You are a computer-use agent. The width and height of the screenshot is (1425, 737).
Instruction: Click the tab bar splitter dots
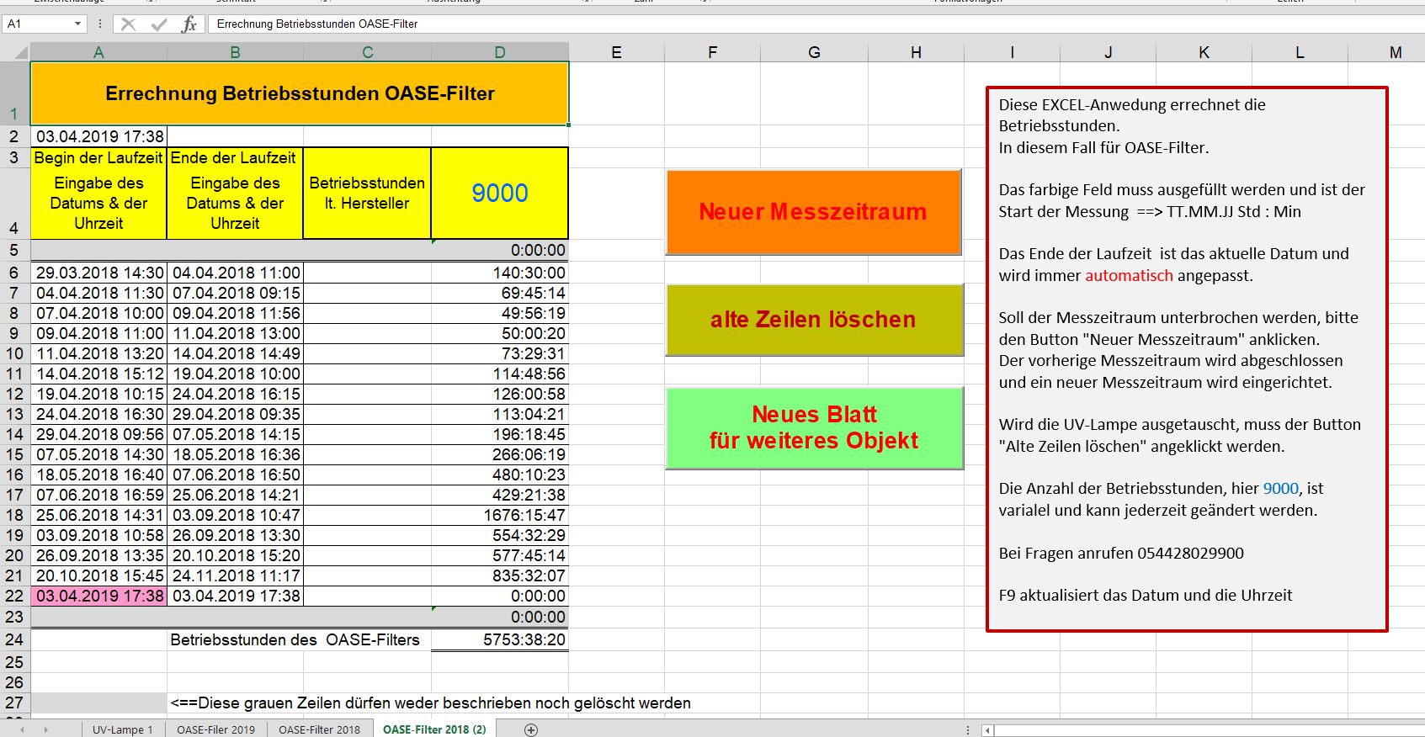[967, 730]
